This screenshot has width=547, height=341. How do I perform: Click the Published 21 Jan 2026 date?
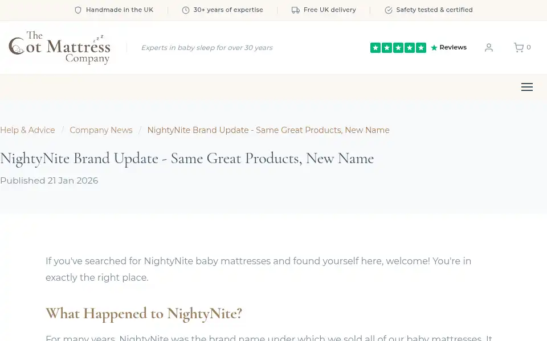pos(49,181)
